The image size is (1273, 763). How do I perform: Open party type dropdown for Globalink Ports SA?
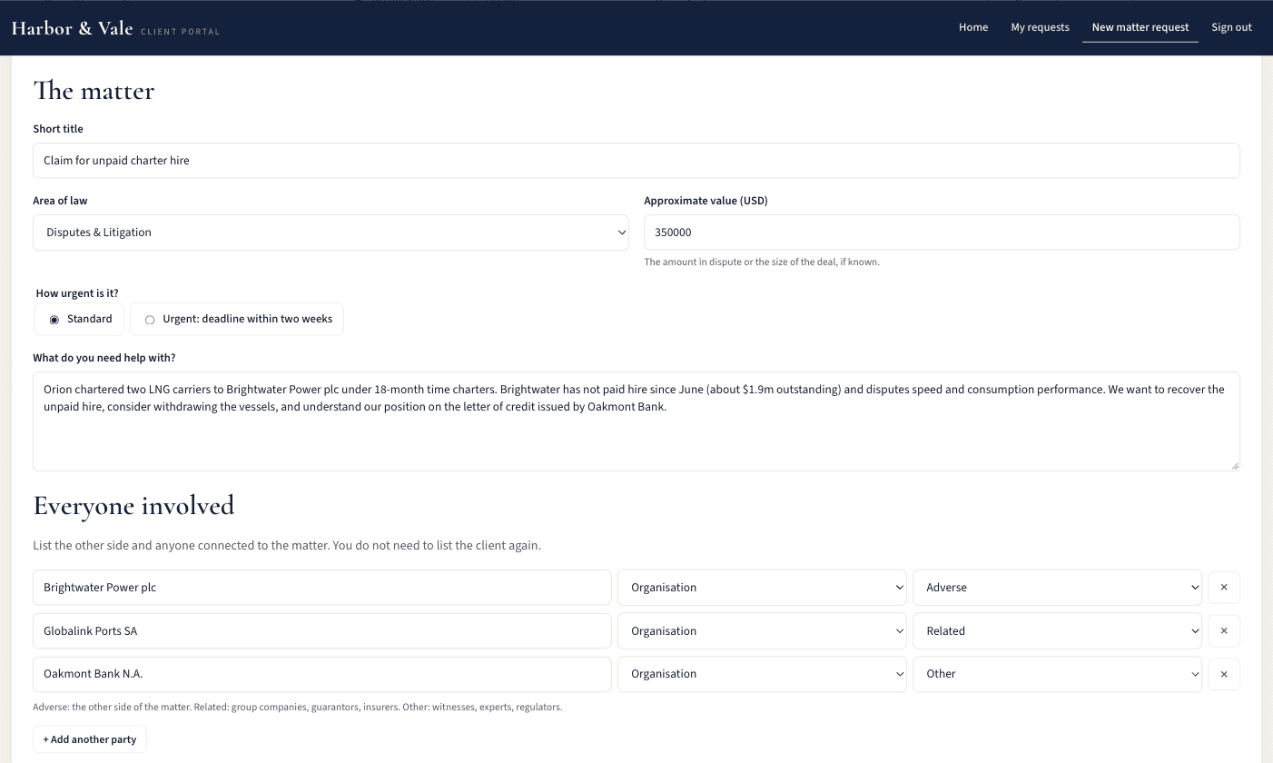pos(762,631)
